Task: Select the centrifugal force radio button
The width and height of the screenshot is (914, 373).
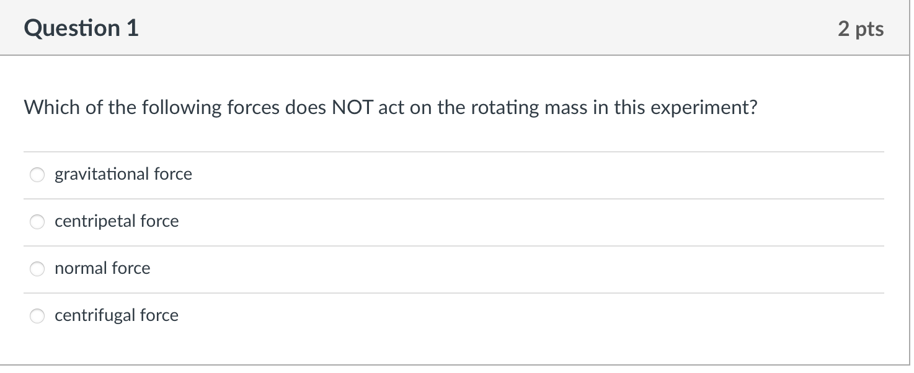Action: pyautogui.click(x=37, y=315)
